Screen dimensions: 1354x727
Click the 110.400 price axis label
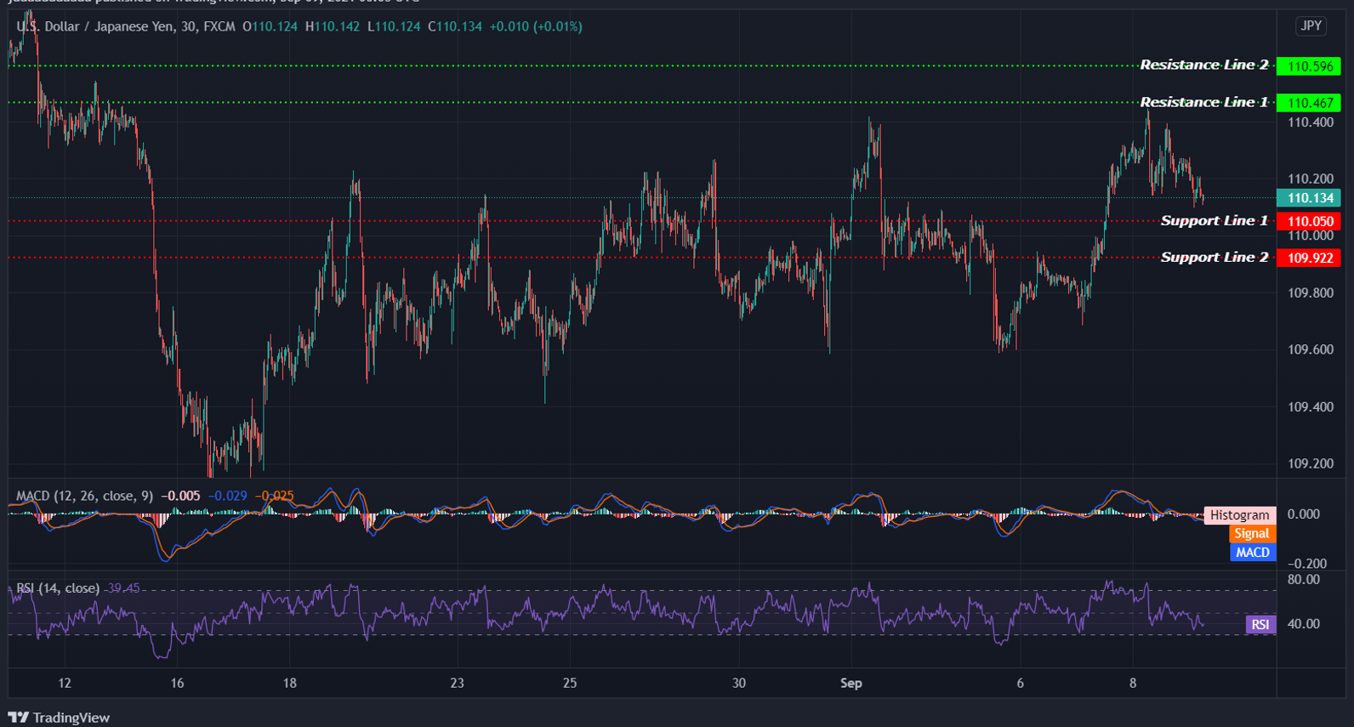coord(1311,122)
